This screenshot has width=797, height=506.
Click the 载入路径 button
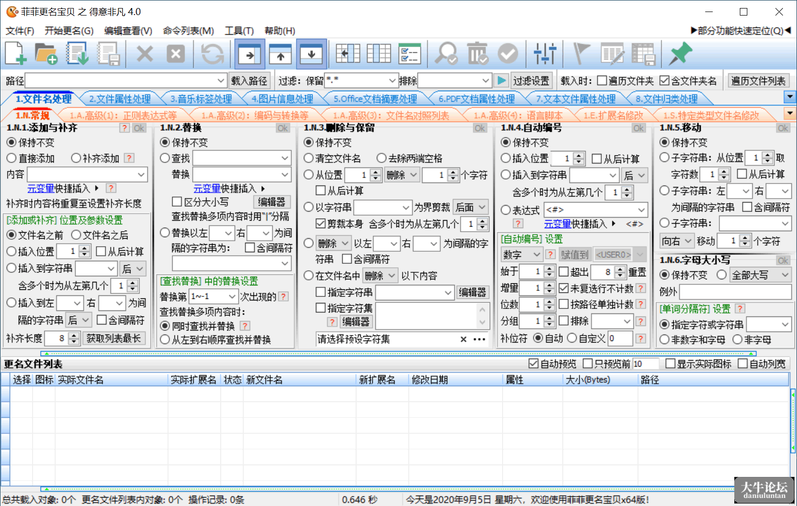(249, 81)
